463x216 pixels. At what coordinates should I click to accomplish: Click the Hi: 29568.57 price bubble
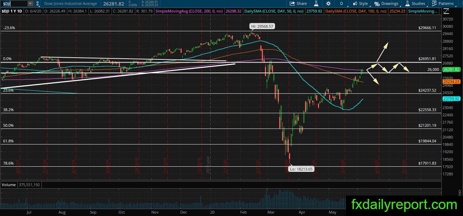tap(262, 26)
